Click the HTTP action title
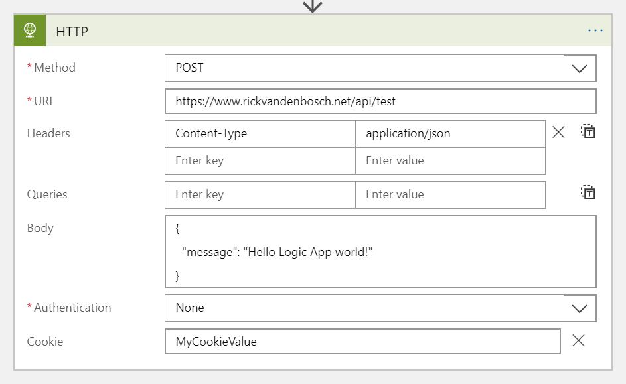 72,31
